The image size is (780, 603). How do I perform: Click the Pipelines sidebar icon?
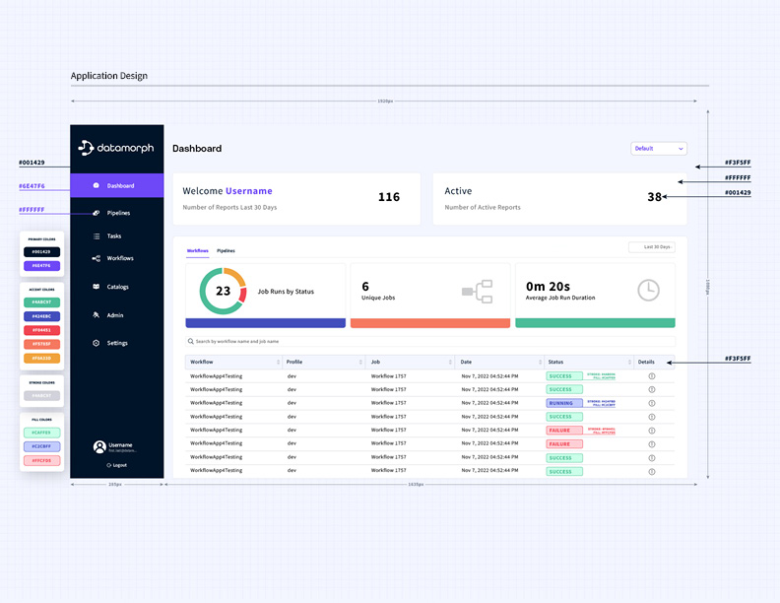point(96,213)
